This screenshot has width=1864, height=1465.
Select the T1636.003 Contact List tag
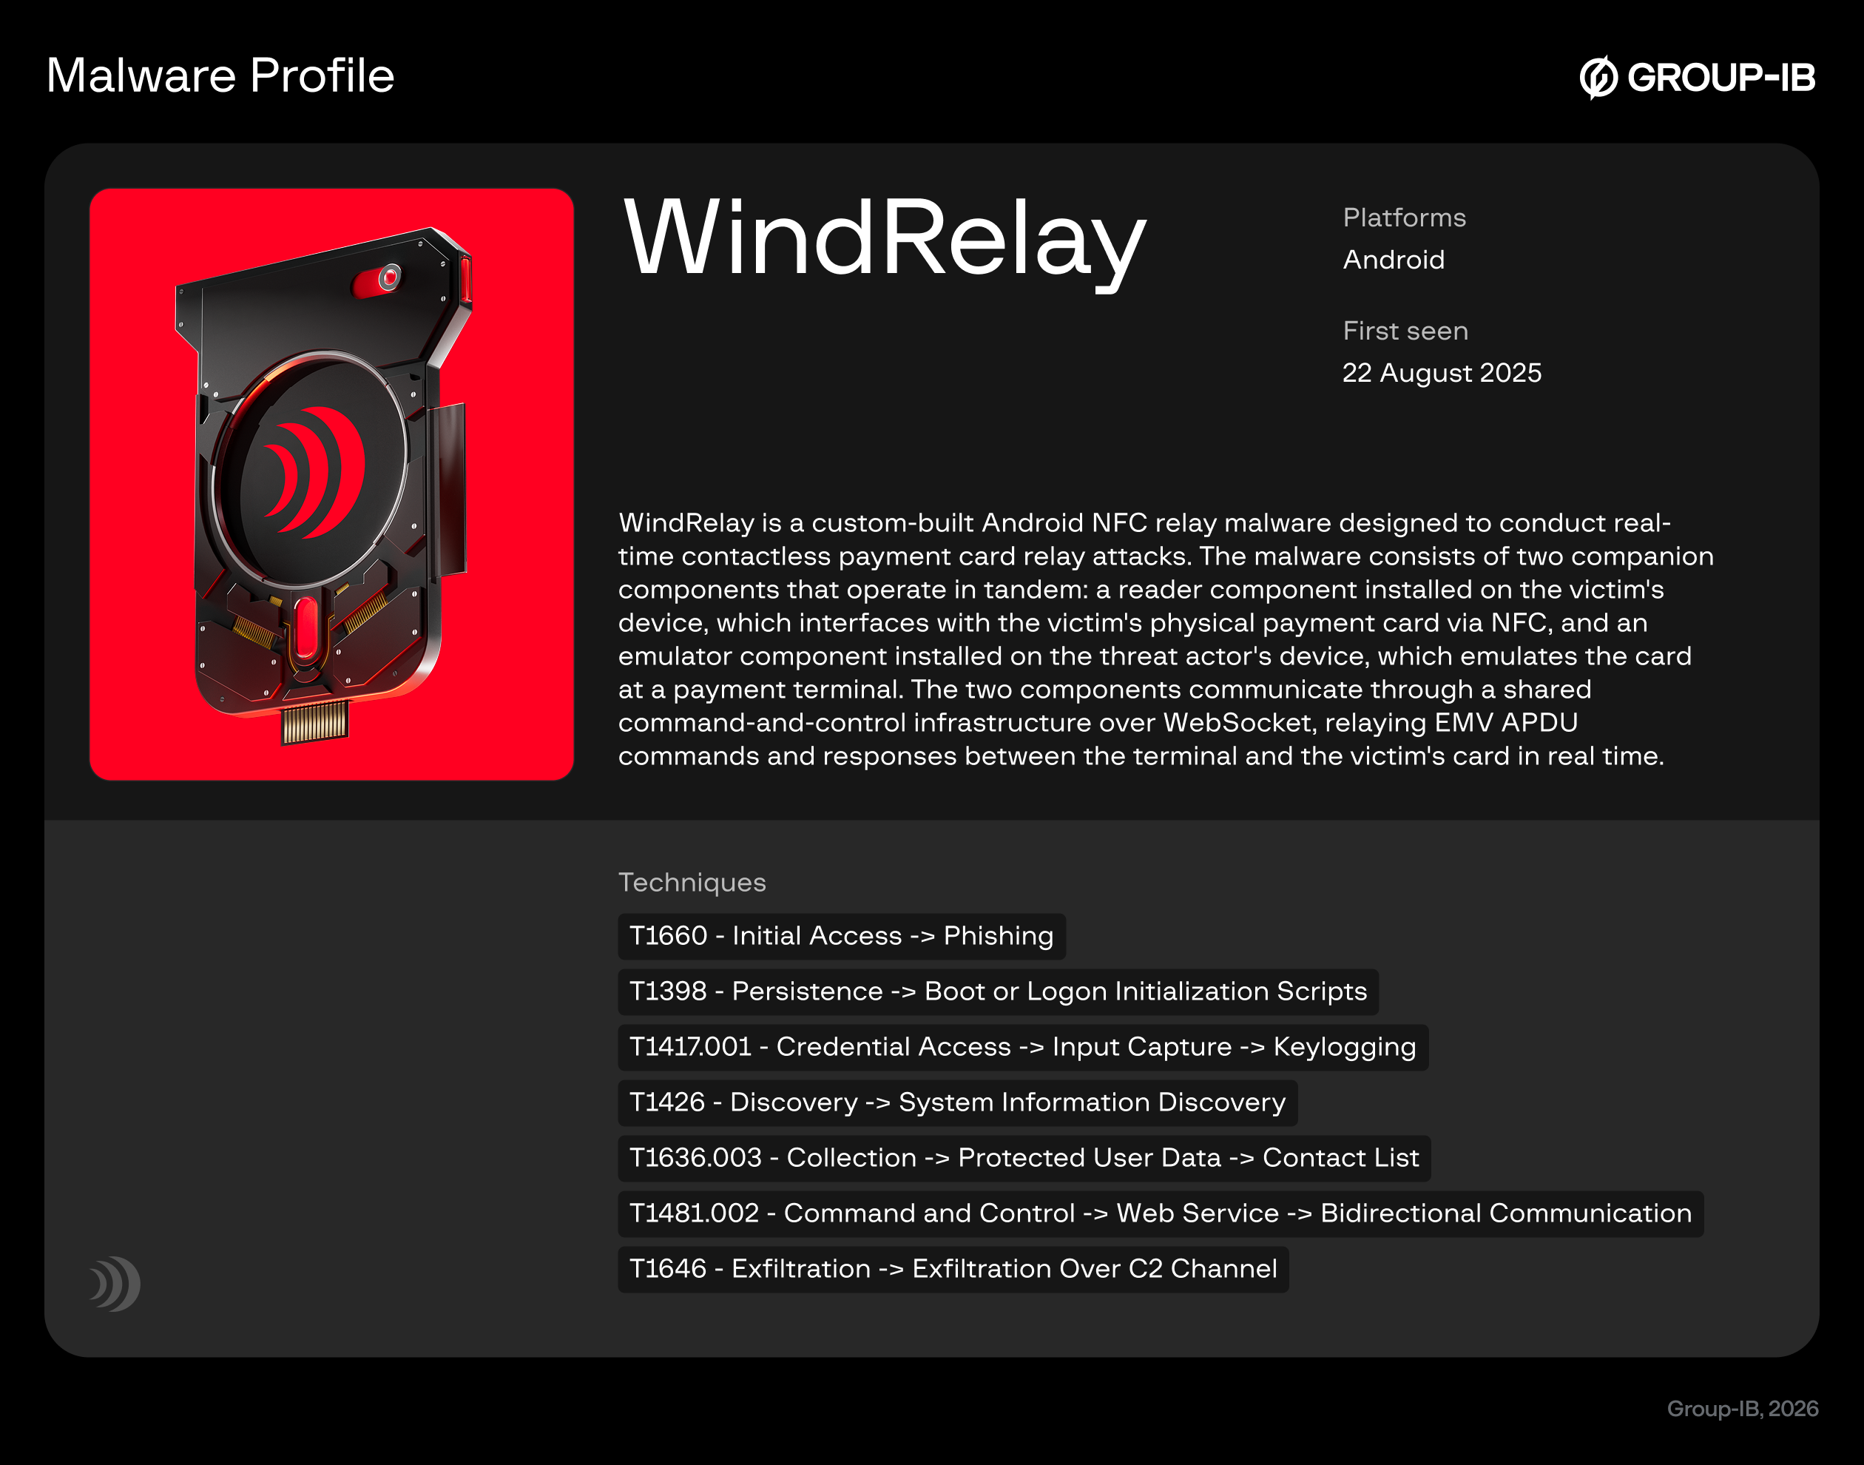pos(1024,1158)
